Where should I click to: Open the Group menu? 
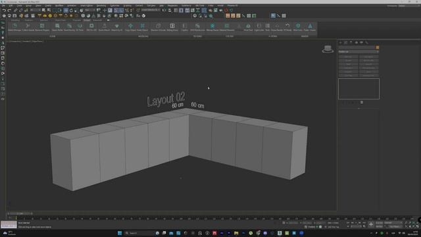[28, 6]
